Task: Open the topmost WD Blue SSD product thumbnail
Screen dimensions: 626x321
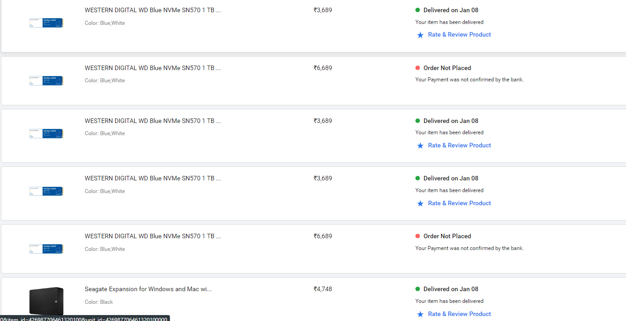Action: click(46, 23)
